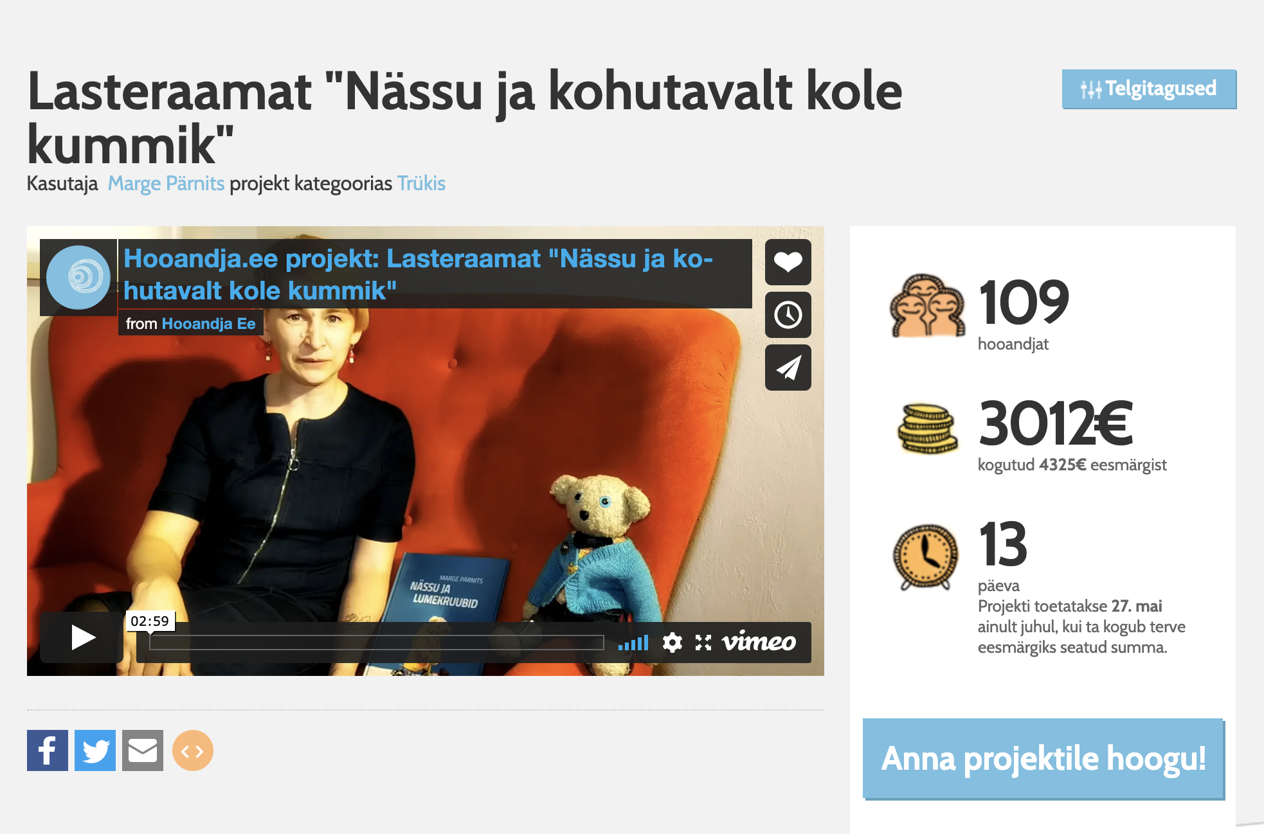1264x834 pixels.
Task: Toggle video fullscreen mode
Action: [x=703, y=643]
